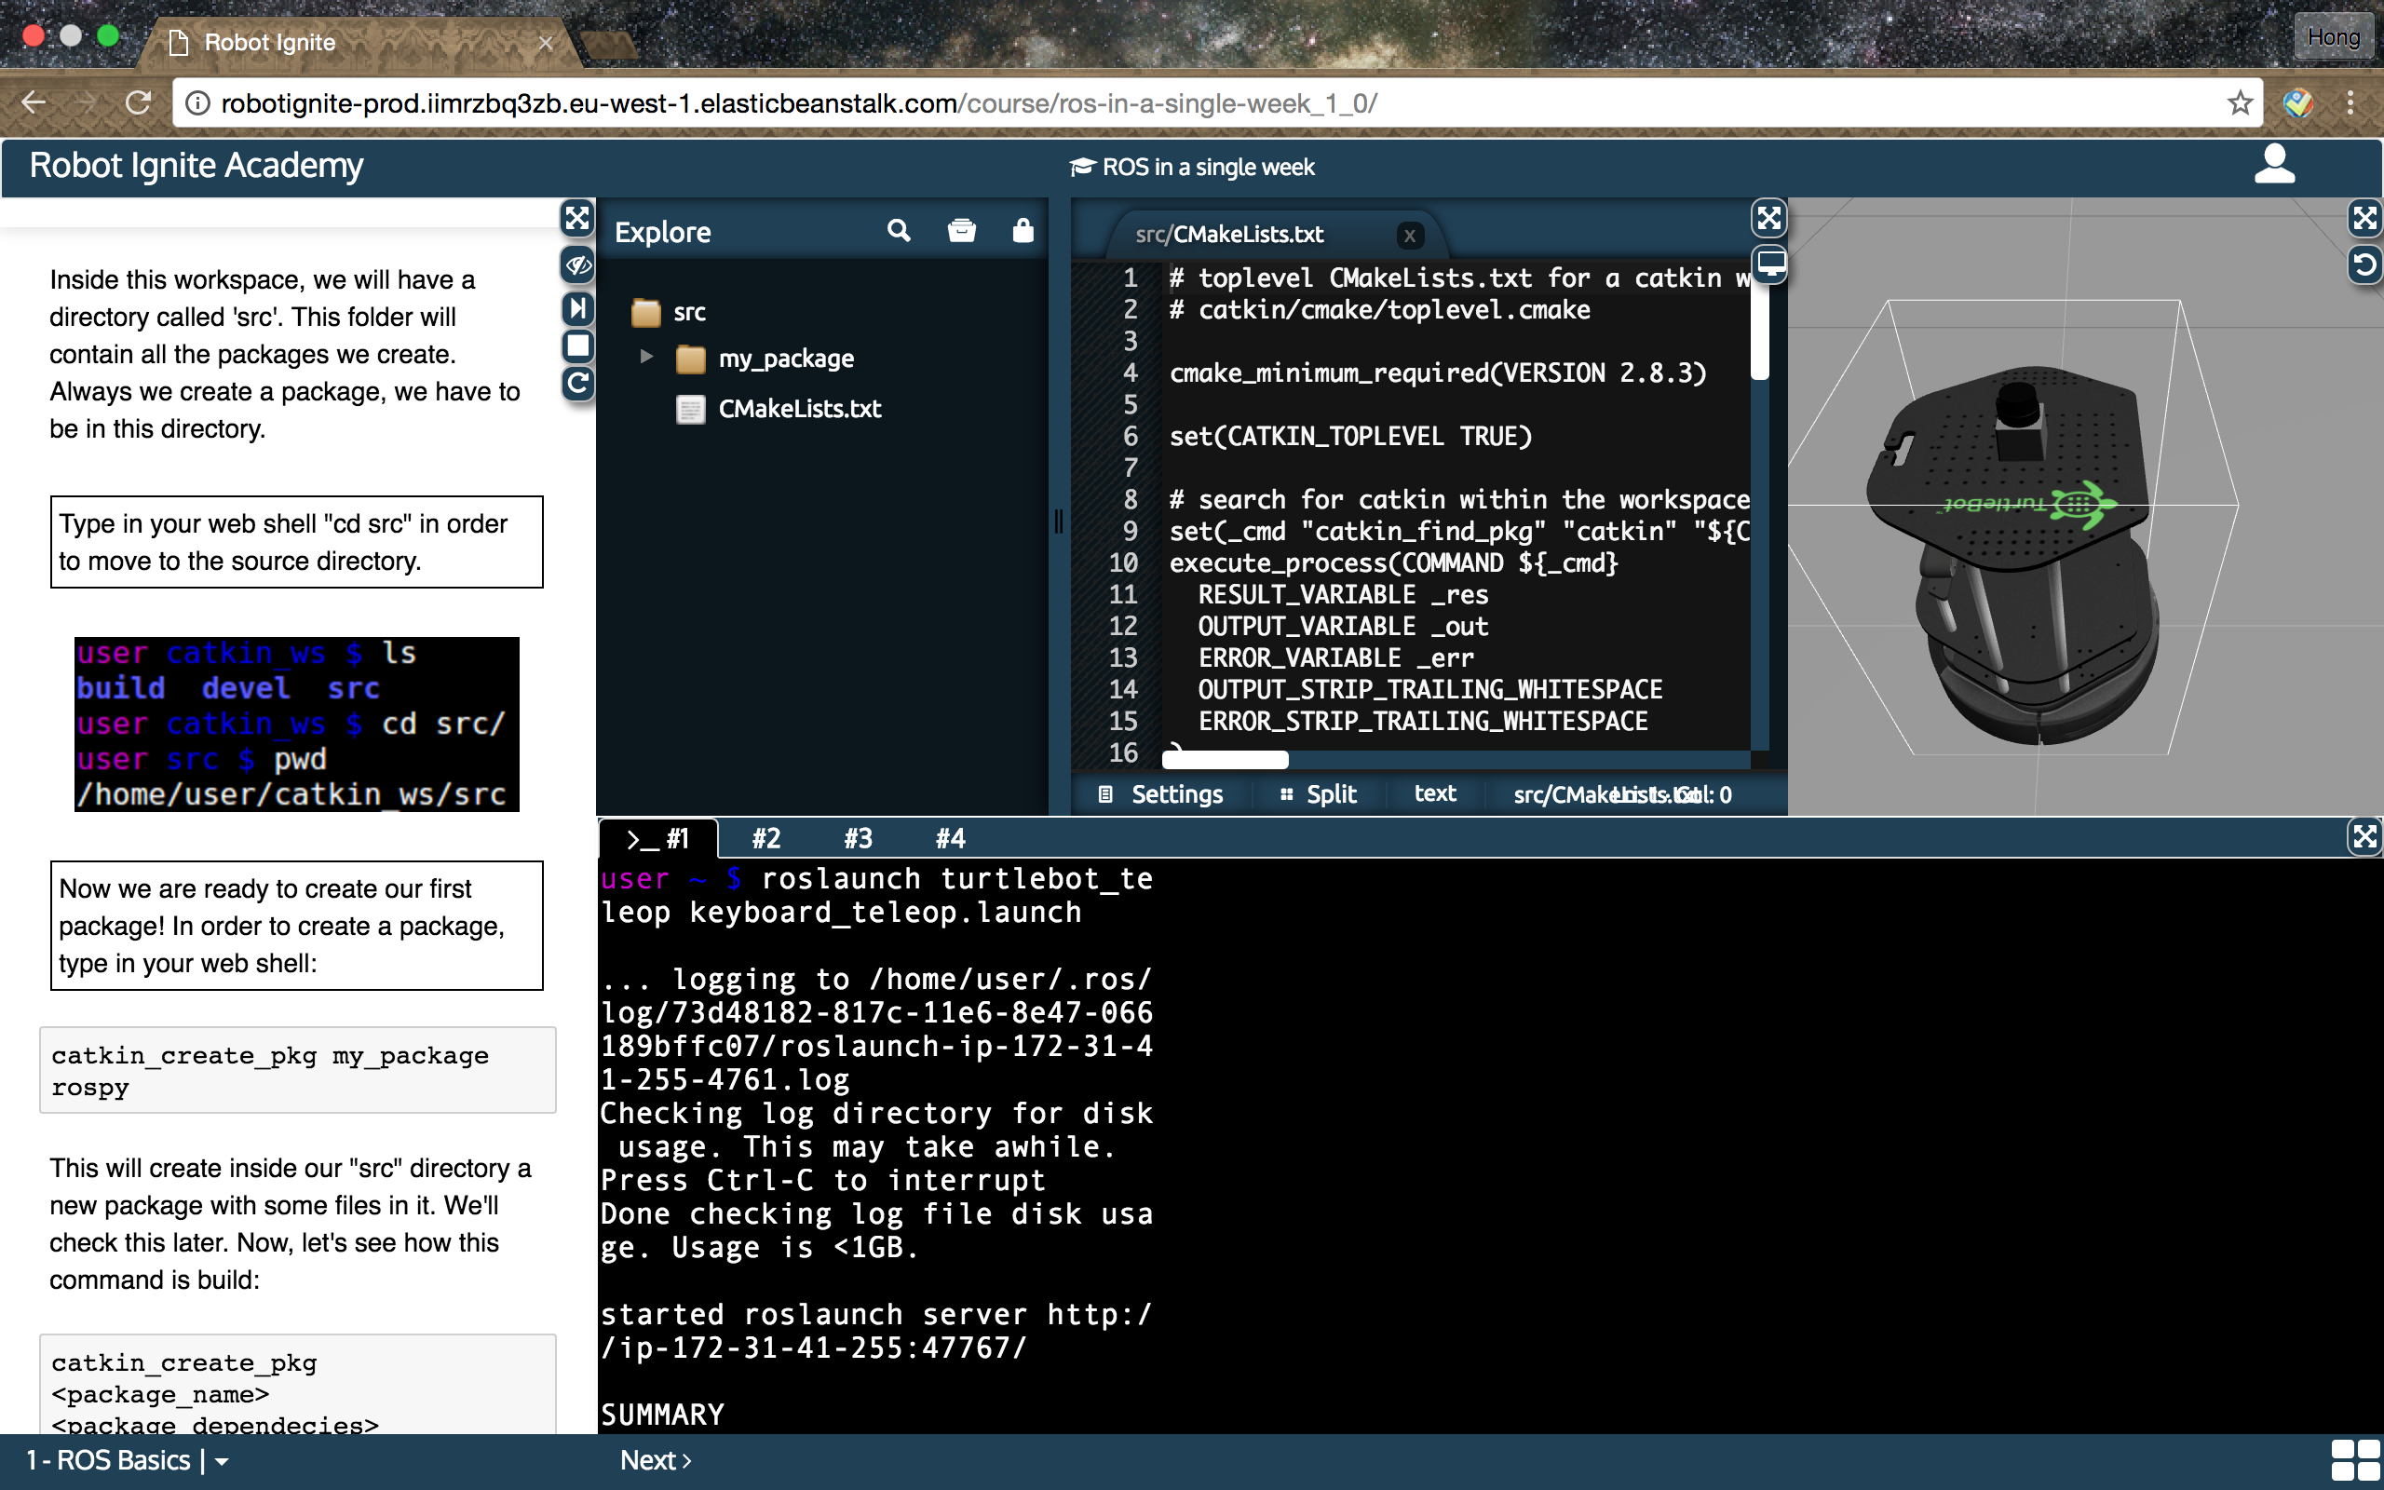
Task: Click the terminal roslaunch command line
Action: pos(876,896)
